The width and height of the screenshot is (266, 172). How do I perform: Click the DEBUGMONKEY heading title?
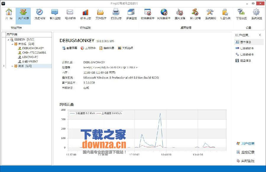coord(77,40)
